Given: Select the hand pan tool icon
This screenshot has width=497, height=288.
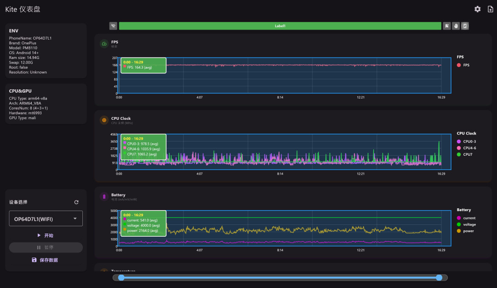Looking at the screenshot, I should coord(456,26).
